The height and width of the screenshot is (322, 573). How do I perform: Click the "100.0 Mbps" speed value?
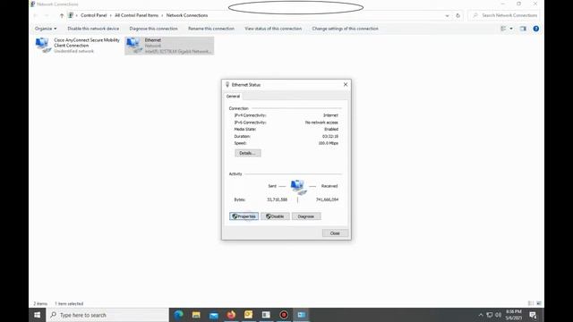(329, 143)
